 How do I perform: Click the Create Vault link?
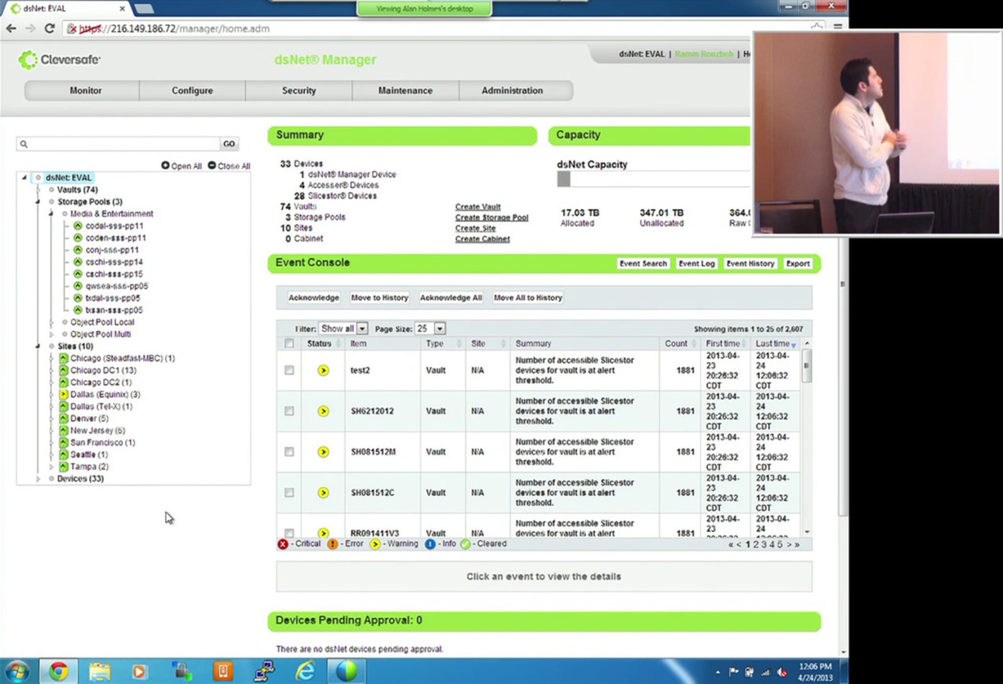point(478,207)
